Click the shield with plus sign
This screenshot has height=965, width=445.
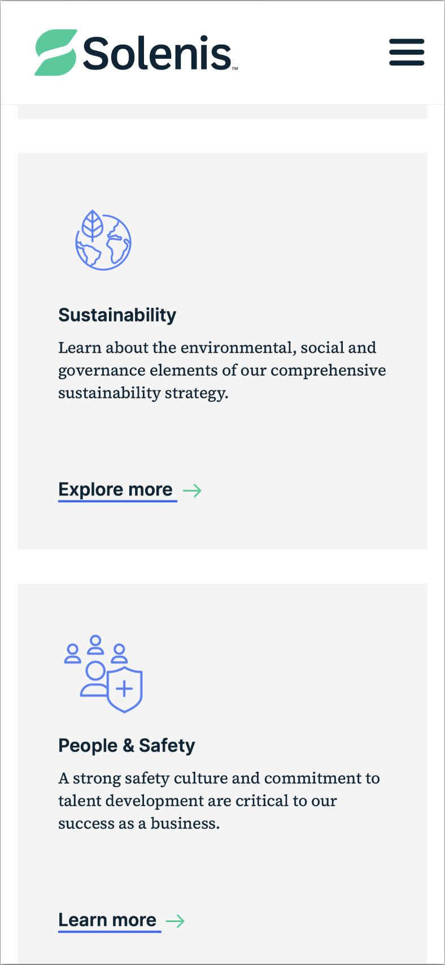125,689
